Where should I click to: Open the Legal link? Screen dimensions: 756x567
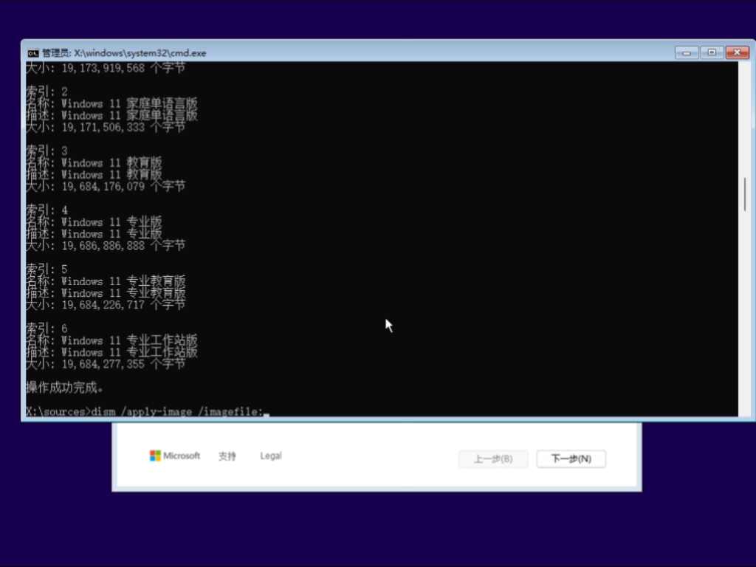pos(270,456)
